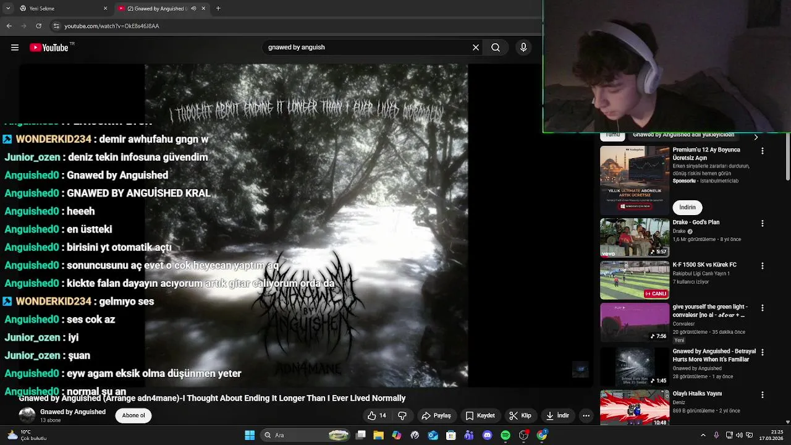791x445 pixels.
Task: Open Task View on taskbar
Action: pyautogui.click(x=361, y=435)
